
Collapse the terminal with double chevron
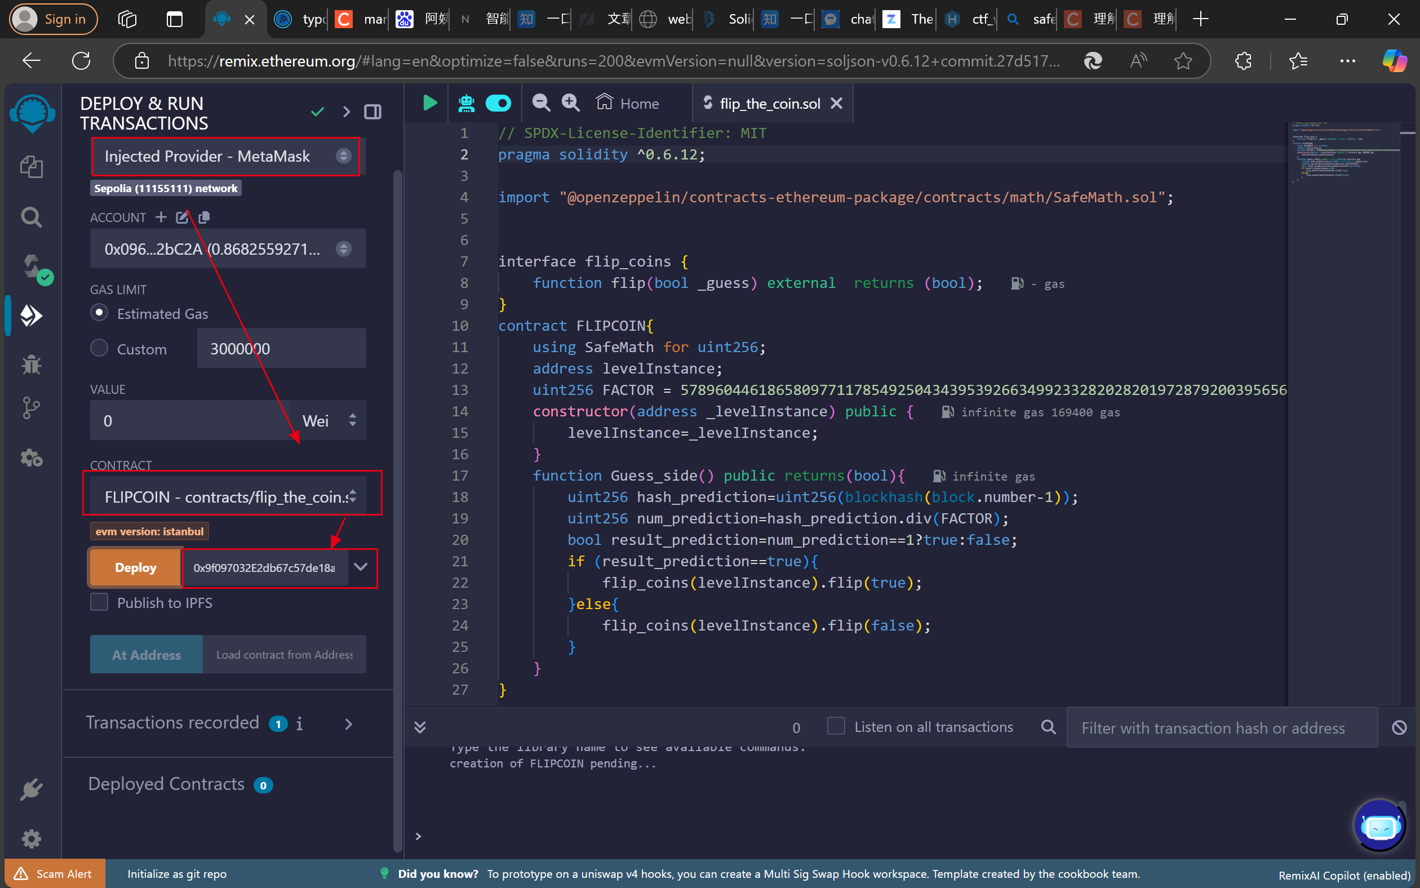coord(420,727)
